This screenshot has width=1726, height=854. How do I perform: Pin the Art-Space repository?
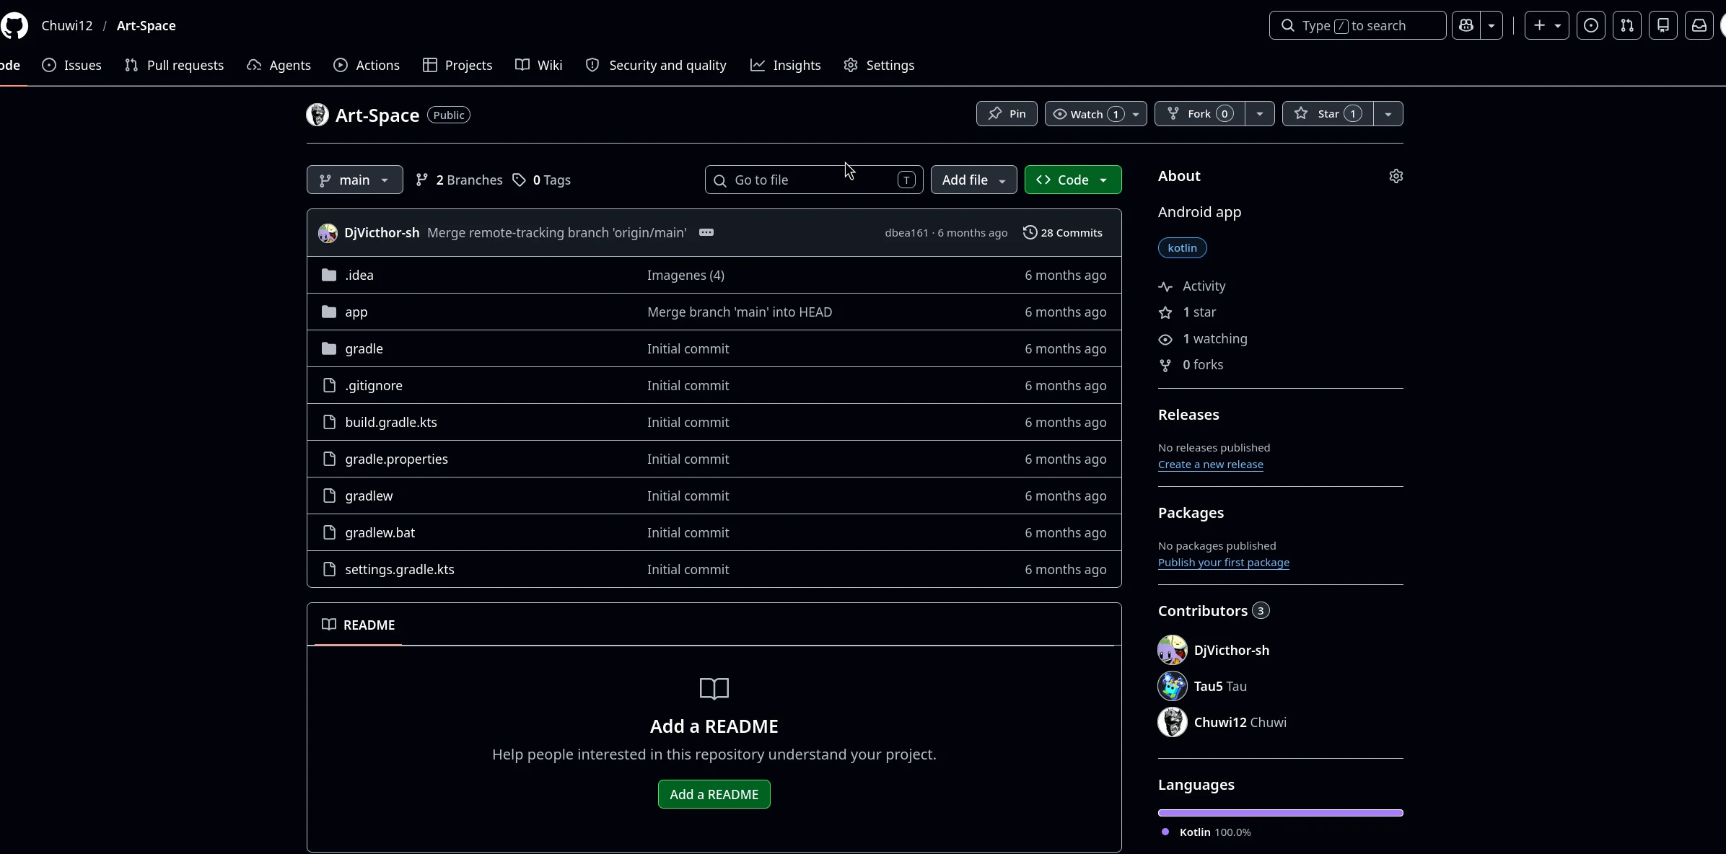click(1007, 114)
